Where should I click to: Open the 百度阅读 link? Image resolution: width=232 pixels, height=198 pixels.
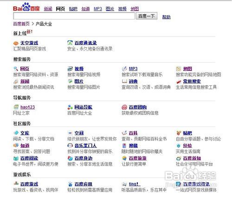[x=29, y=158]
